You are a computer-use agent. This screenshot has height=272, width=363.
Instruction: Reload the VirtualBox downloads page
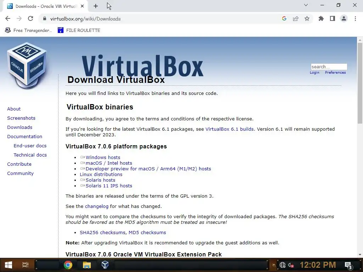coord(30,19)
